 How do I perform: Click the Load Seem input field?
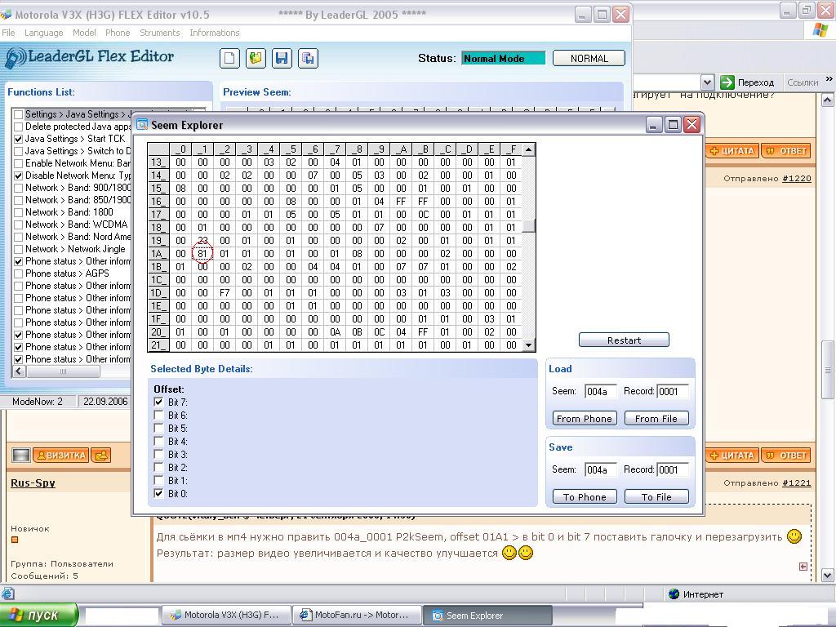pyautogui.click(x=600, y=391)
